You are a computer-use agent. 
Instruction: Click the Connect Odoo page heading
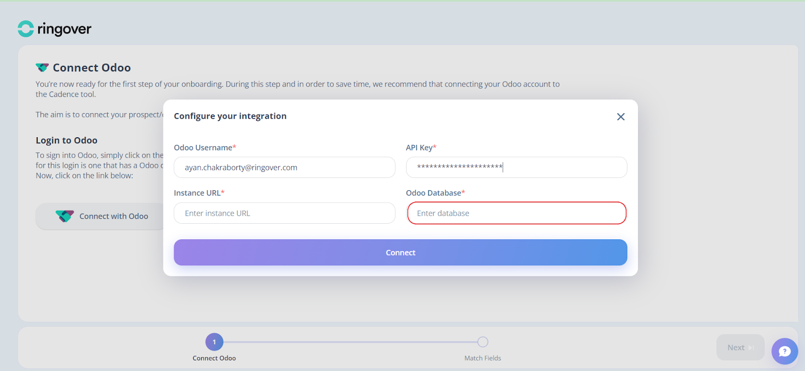[x=92, y=67]
